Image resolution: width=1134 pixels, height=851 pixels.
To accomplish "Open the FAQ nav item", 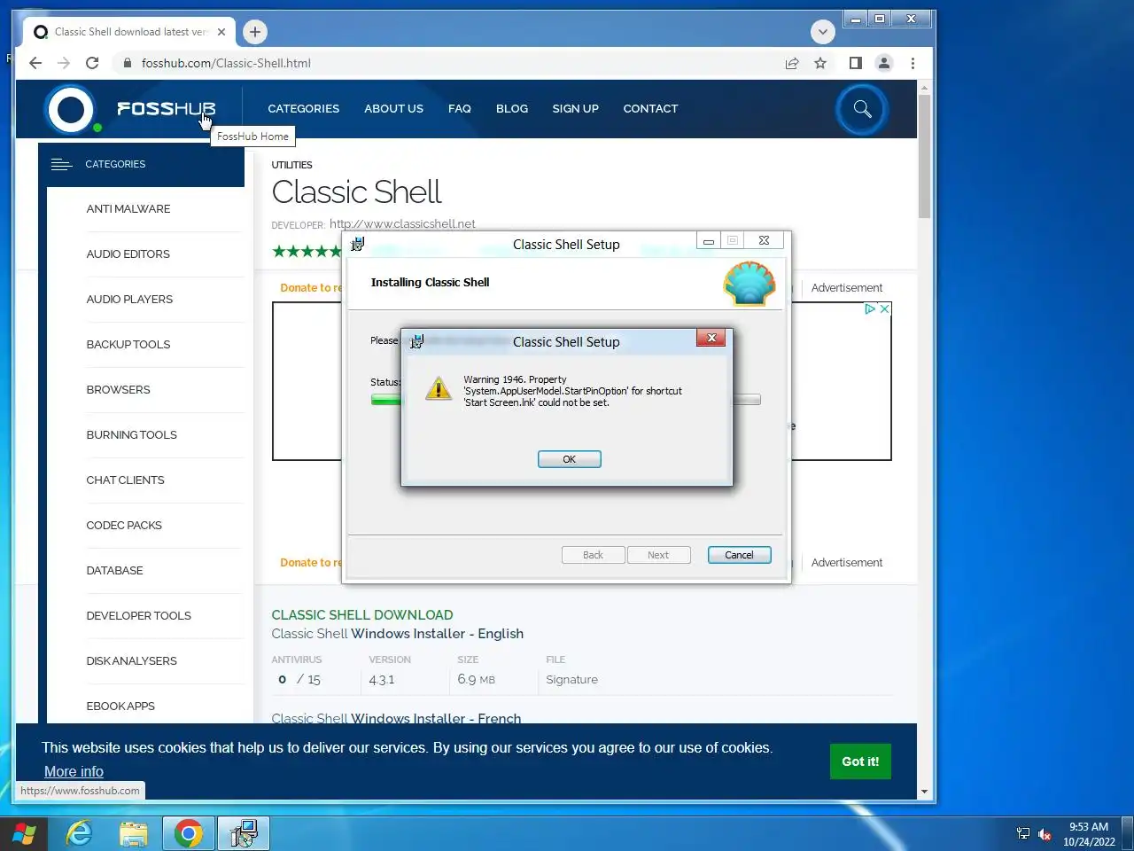I will (460, 108).
